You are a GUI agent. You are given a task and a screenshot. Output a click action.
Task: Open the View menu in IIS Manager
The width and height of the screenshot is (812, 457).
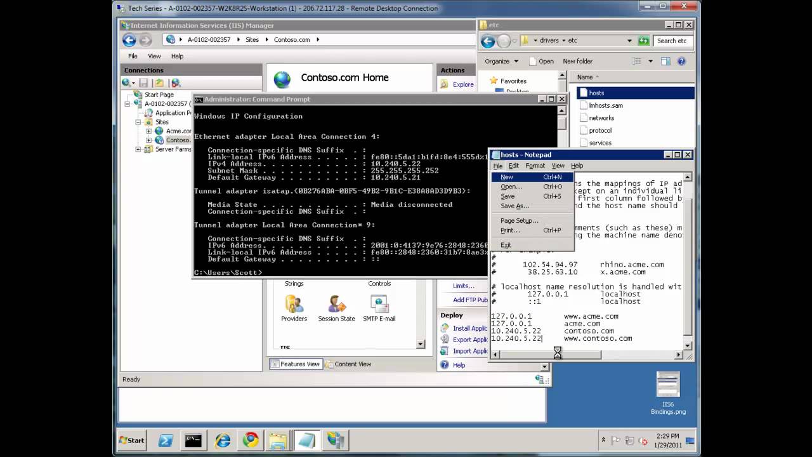[x=154, y=56]
